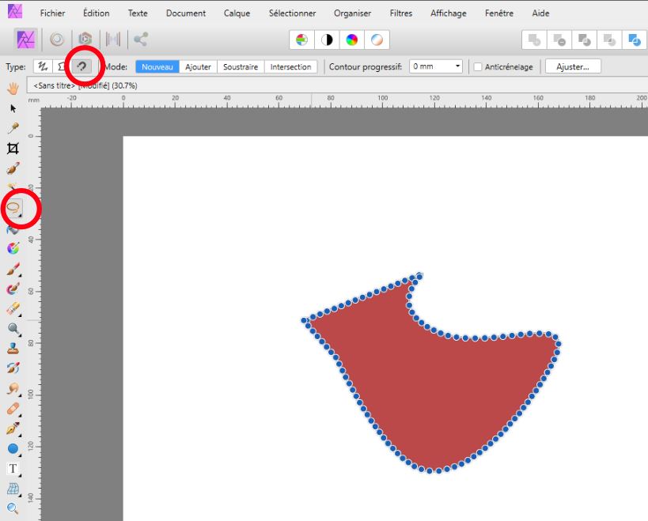Viewport: 648px width, 521px height.
Task: Pick the Pen tool
Action: point(13,429)
